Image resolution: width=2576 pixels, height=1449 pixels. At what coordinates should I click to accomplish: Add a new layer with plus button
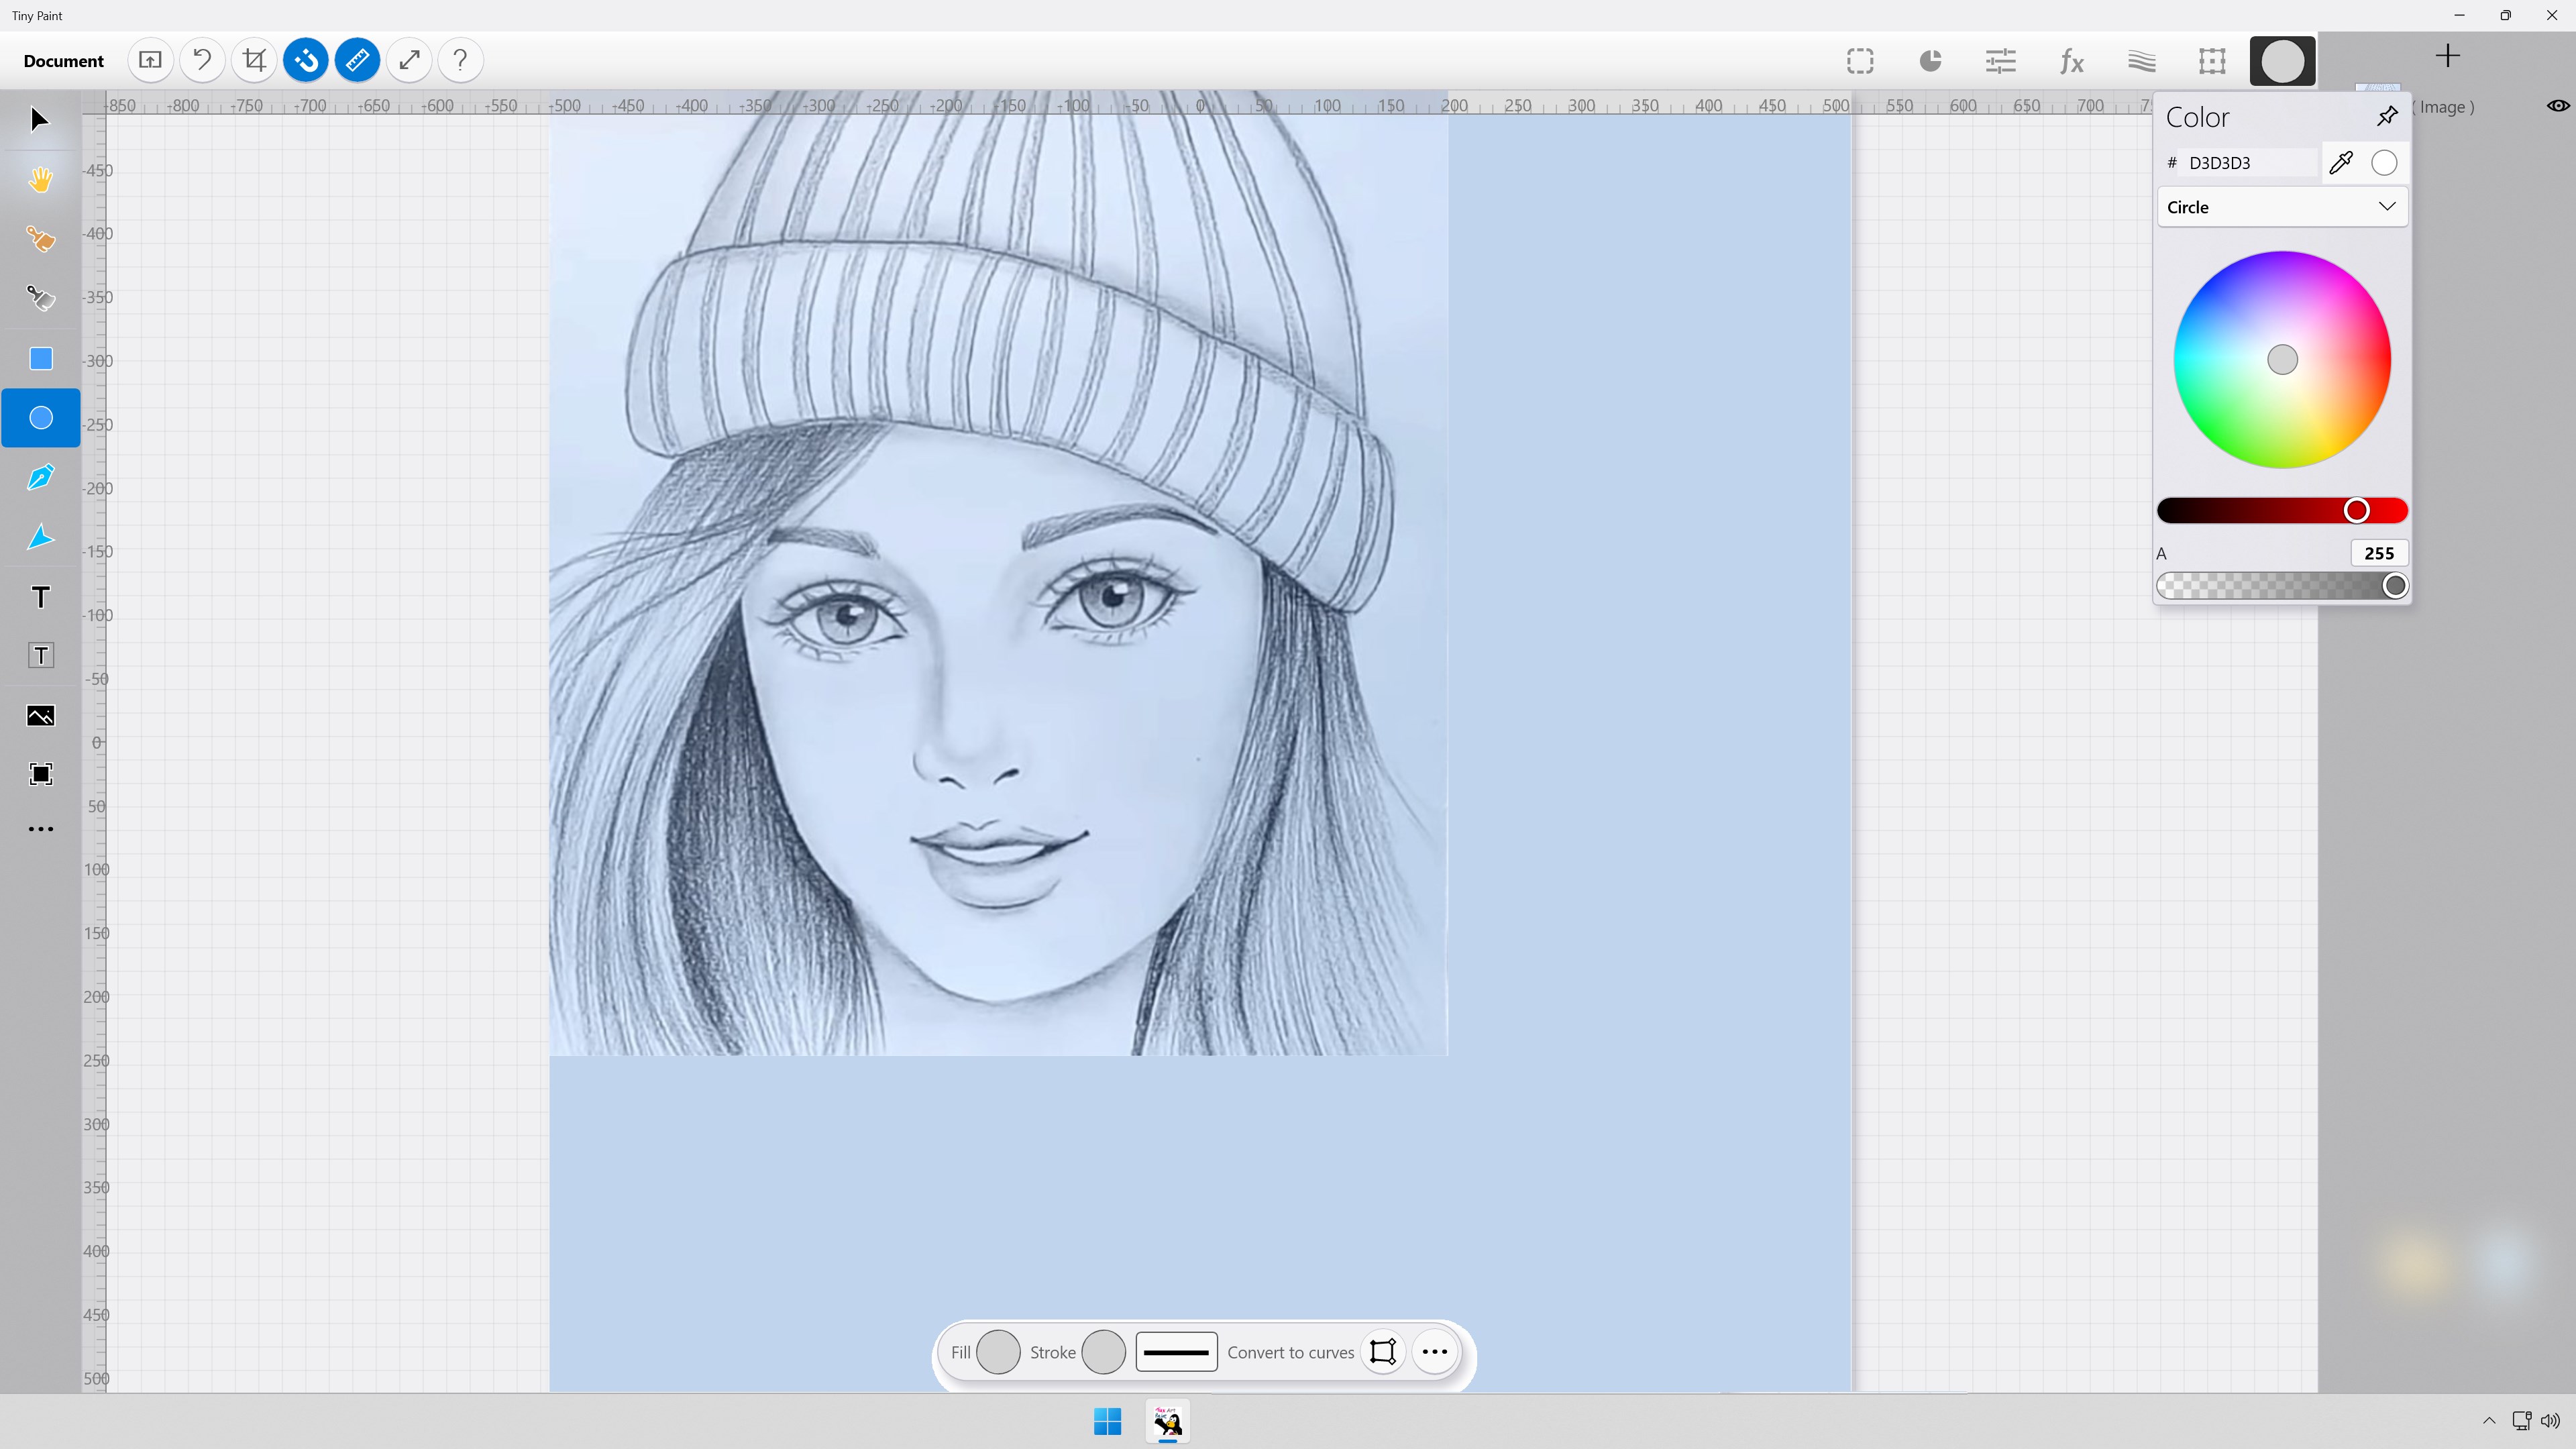[2447, 56]
